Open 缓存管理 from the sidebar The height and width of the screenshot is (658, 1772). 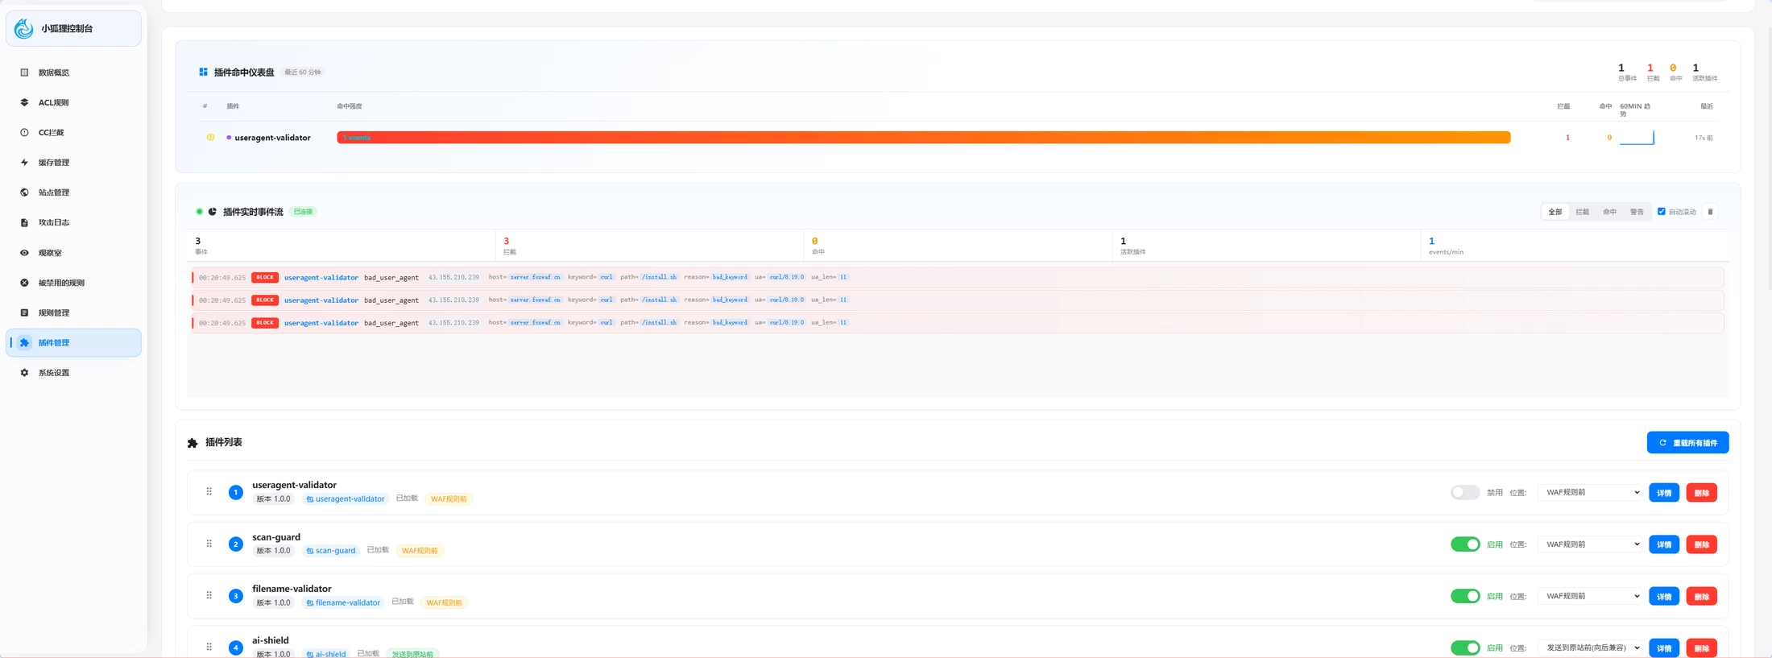pos(73,163)
